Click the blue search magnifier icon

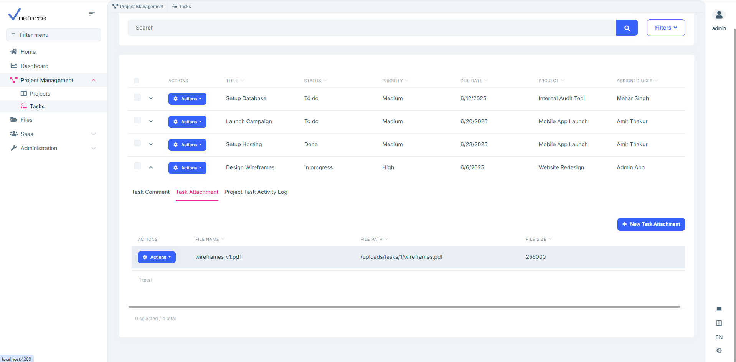click(627, 28)
